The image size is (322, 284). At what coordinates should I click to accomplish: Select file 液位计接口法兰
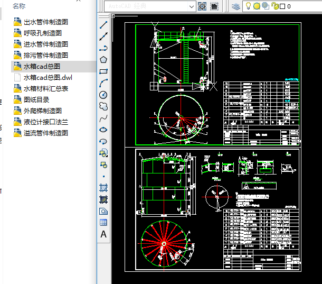point(46,122)
